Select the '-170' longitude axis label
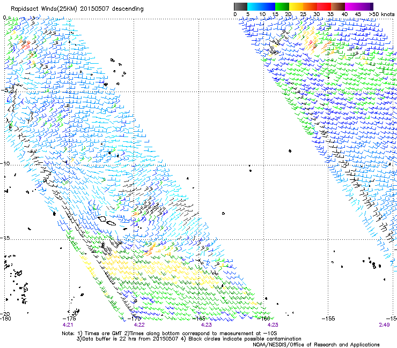 (134, 319)
